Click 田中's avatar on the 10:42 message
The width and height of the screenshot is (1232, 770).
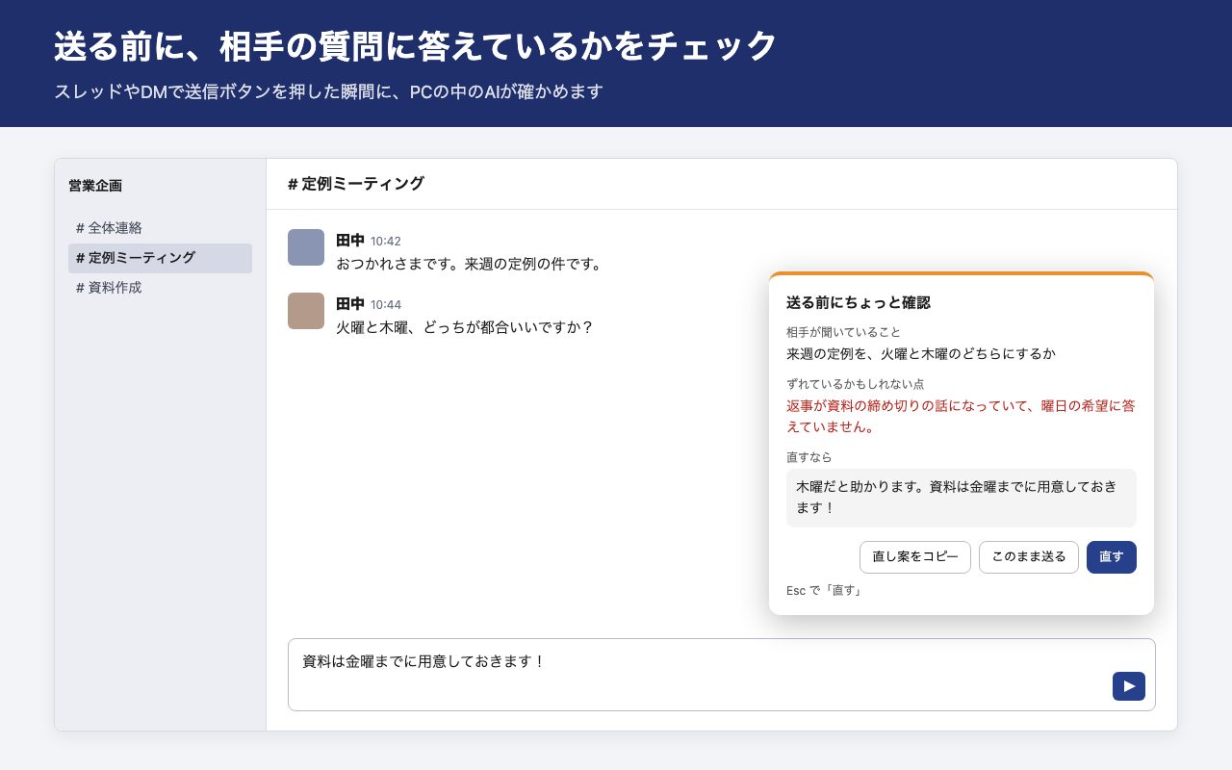(306, 247)
